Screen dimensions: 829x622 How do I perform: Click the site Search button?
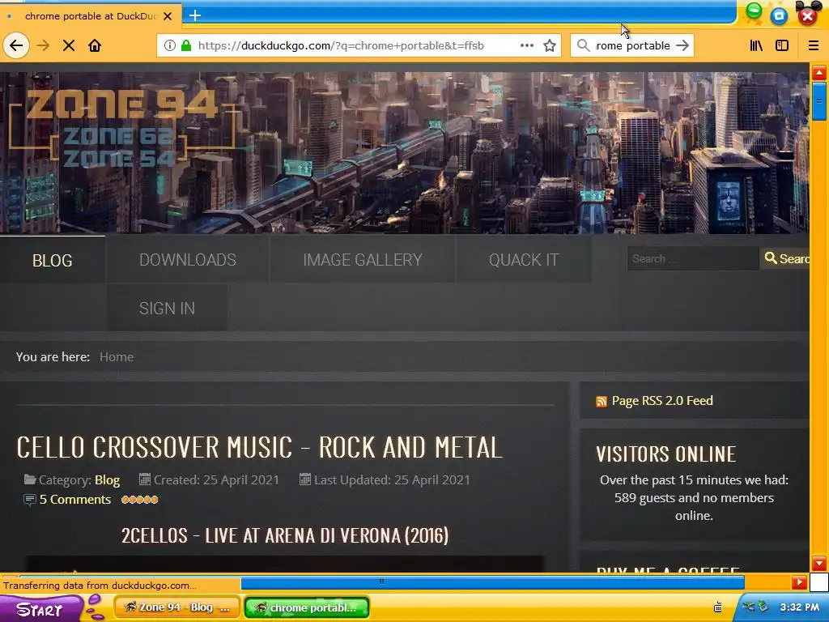click(785, 258)
